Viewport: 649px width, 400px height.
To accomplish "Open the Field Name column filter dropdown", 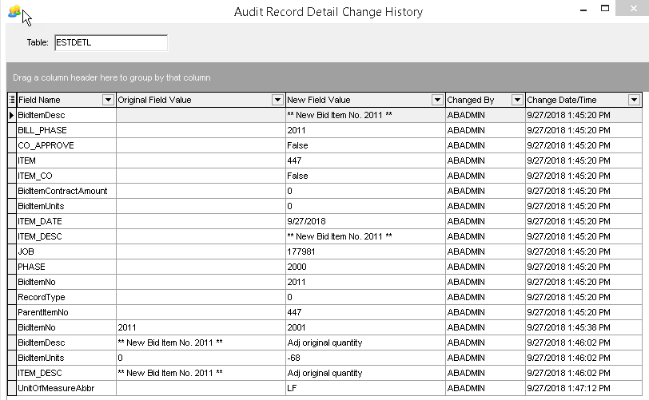I will [108, 100].
